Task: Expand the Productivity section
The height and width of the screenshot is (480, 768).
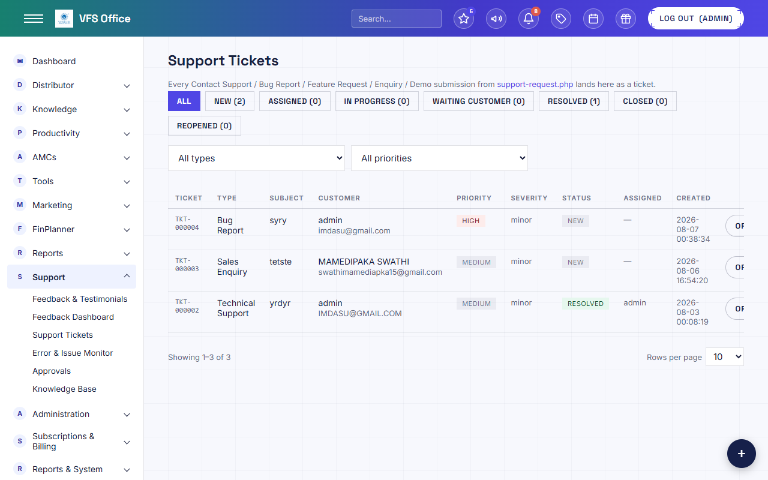Action: (x=71, y=133)
